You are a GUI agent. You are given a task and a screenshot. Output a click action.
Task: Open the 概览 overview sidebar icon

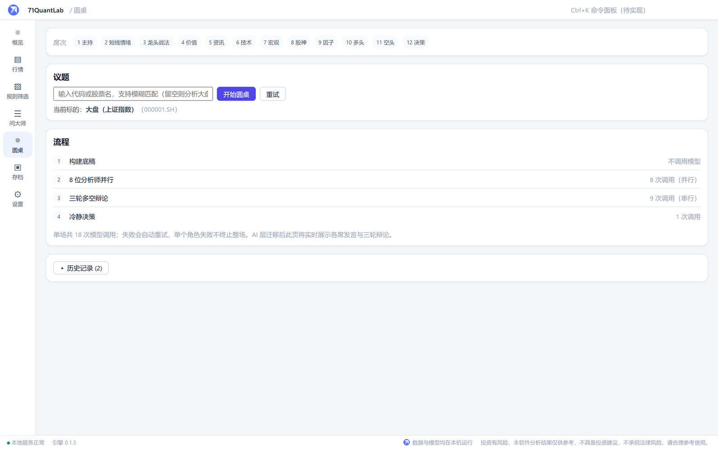[18, 33]
